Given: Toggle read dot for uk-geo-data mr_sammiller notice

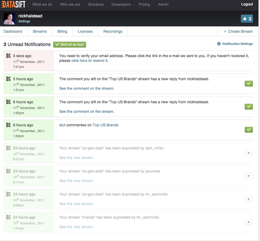Looking at the screenshot, I should tap(249, 199).
